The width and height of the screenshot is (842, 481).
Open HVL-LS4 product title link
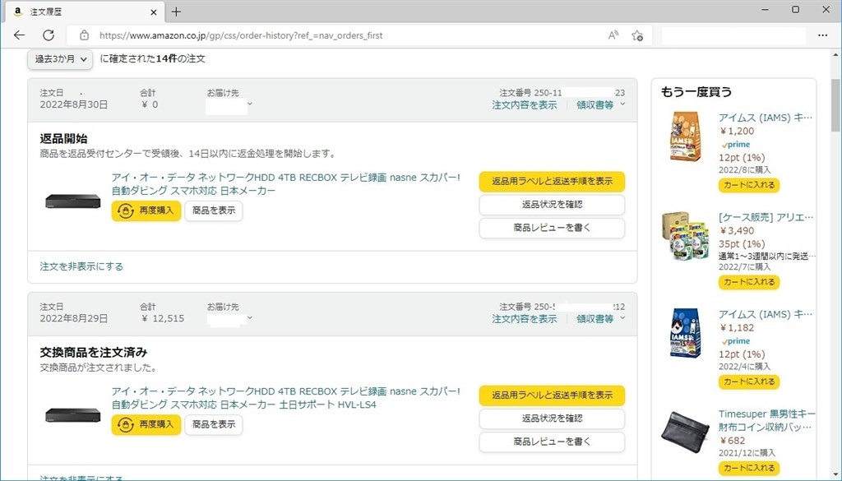coord(285,398)
